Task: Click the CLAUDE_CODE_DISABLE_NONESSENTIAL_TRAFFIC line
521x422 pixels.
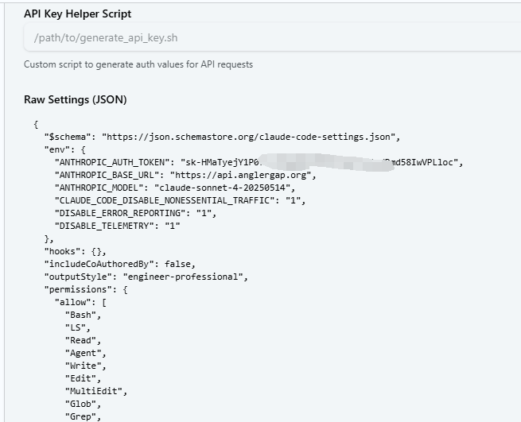Action: pos(179,200)
